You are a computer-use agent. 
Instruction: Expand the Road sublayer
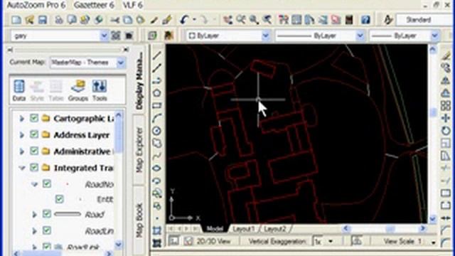(x=34, y=215)
